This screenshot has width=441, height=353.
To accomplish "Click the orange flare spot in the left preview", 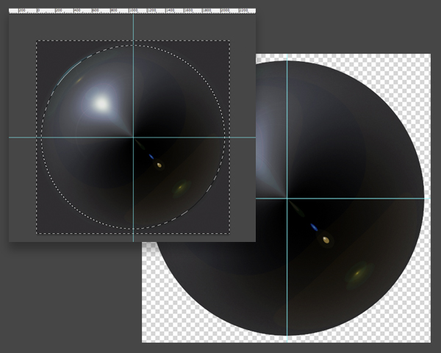I will tap(159, 164).
